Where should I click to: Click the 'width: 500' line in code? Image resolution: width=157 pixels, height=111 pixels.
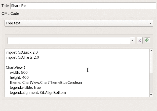click(19, 72)
